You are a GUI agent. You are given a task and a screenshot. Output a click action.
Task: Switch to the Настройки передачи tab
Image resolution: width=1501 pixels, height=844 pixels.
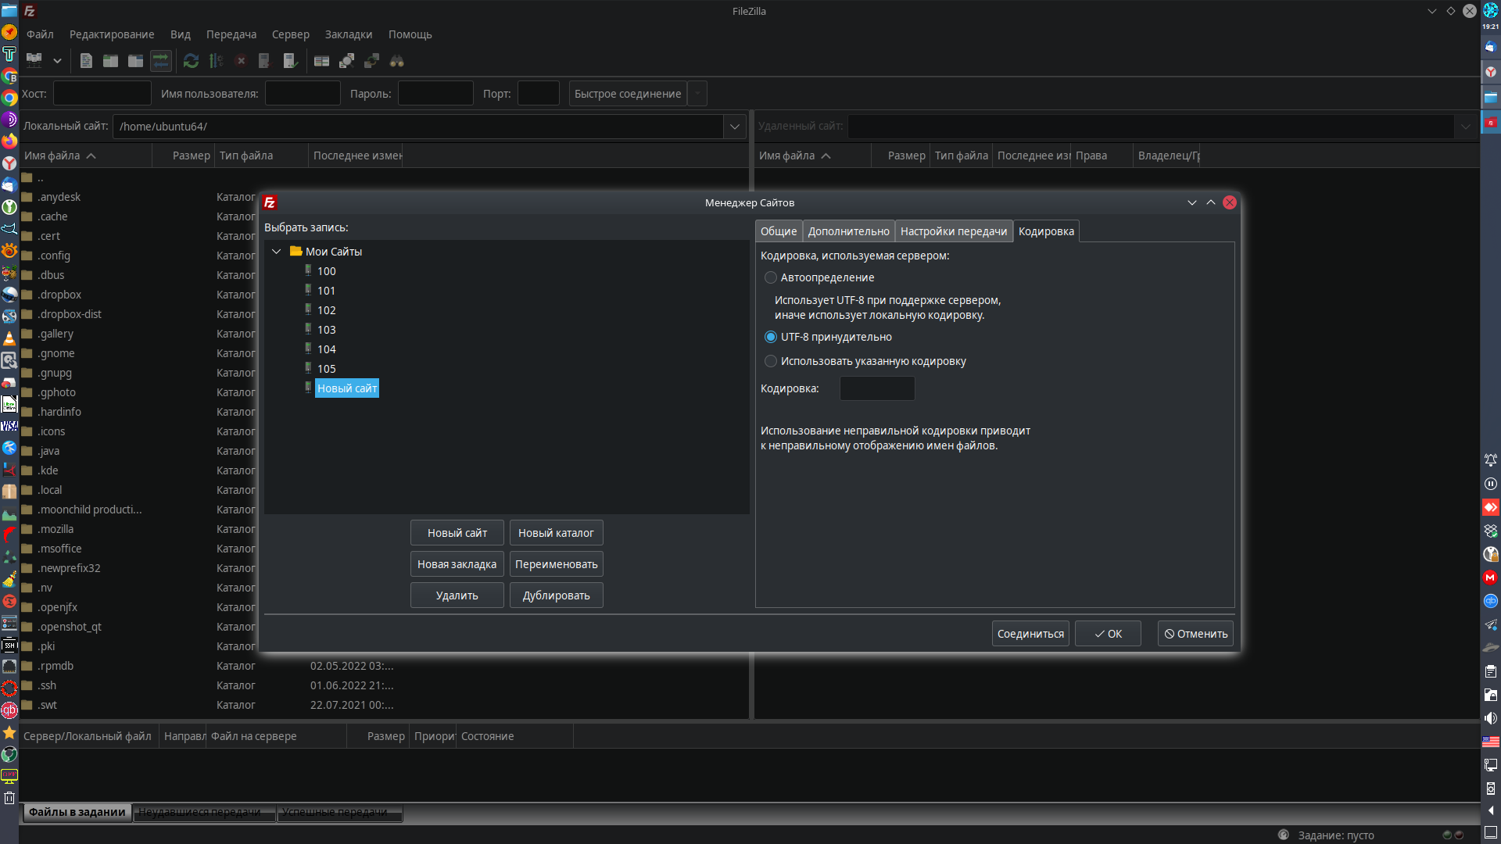point(954,231)
